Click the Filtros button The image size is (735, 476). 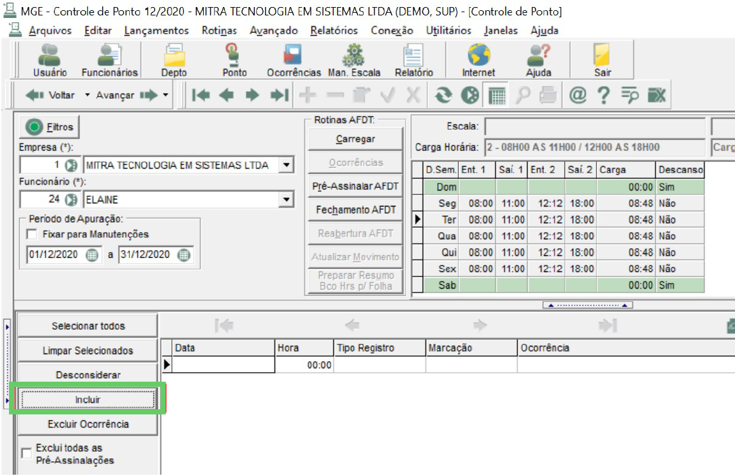click(49, 127)
